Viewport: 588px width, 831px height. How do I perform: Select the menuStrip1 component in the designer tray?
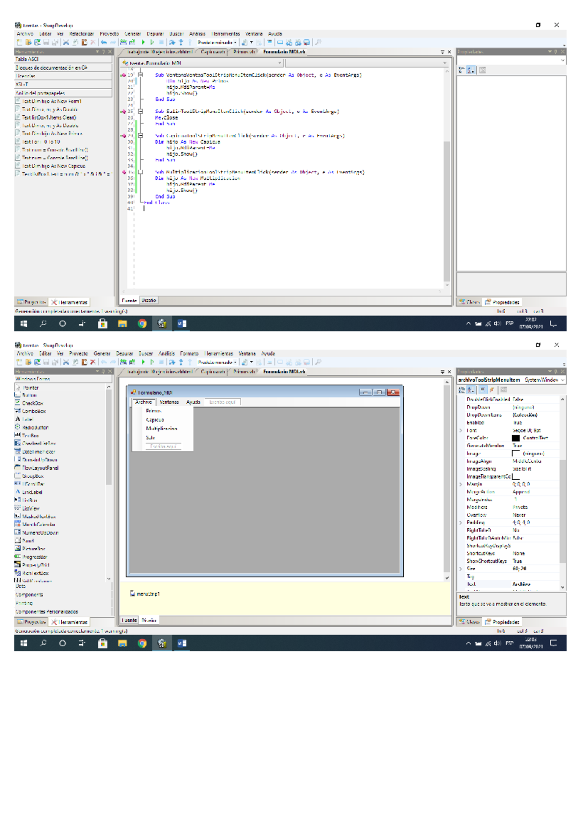145,594
